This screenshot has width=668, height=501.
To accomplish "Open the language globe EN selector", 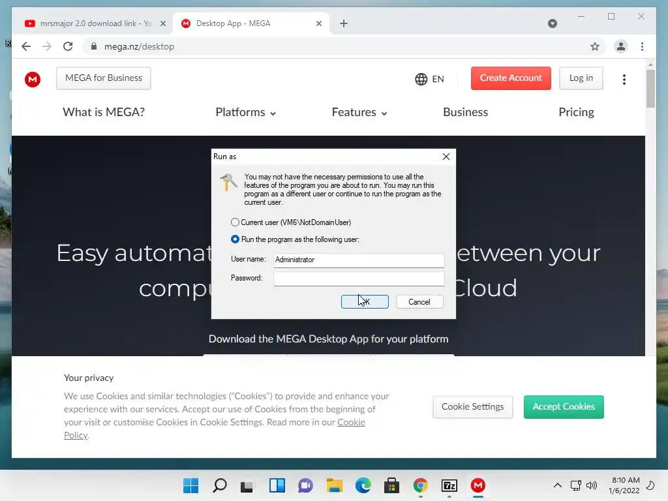I will (x=429, y=79).
